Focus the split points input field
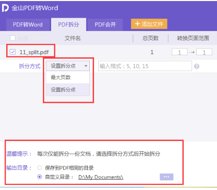Viewport: 217px width, 190px height. click(145, 66)
